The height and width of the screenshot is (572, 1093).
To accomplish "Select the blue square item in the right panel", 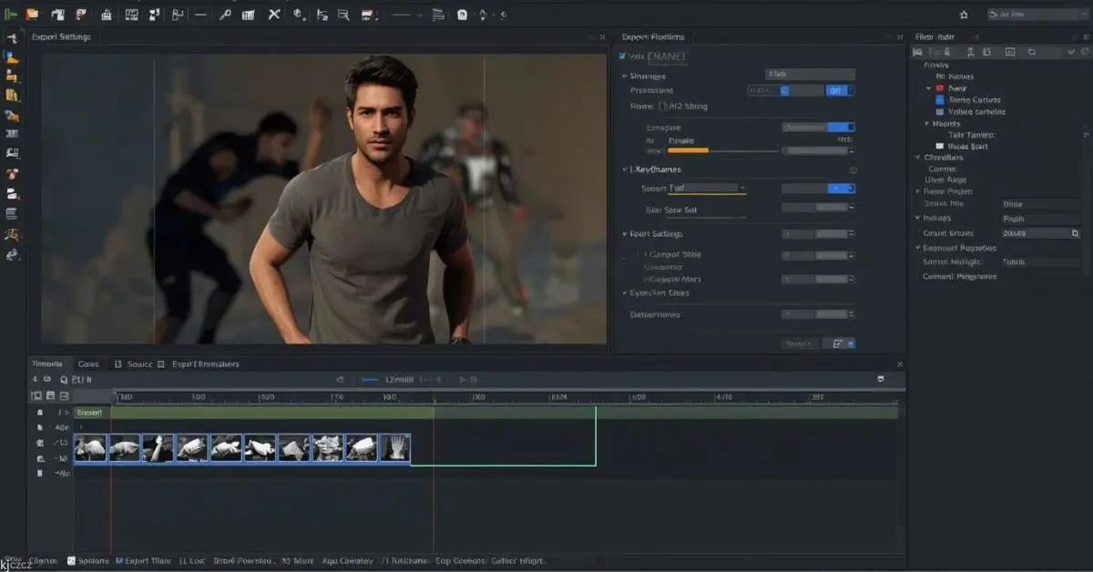I will click(x=939, y=100).
